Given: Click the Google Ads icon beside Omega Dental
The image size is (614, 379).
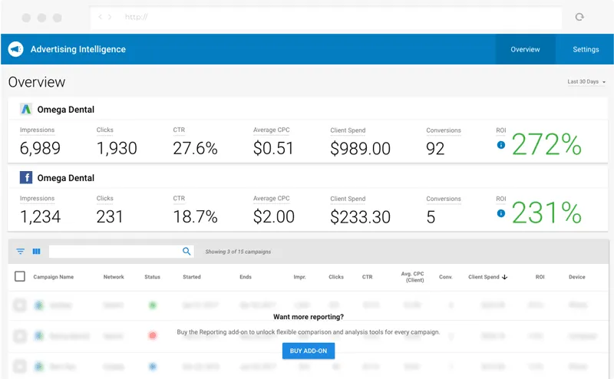Looking at the screenshot, I should coord(26,109).
